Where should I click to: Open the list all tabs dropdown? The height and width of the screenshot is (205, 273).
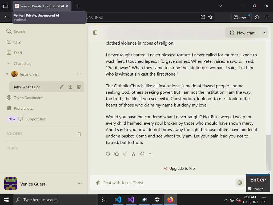coord(220,6)
